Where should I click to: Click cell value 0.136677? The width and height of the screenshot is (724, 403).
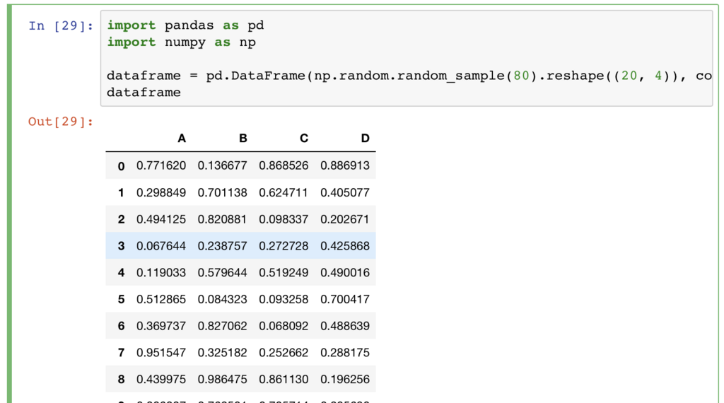click(223, 165)
